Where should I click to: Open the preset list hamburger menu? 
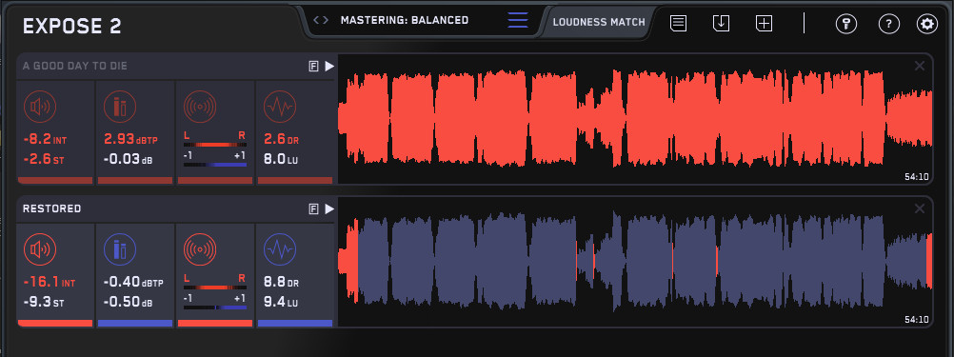click(518, 20)
